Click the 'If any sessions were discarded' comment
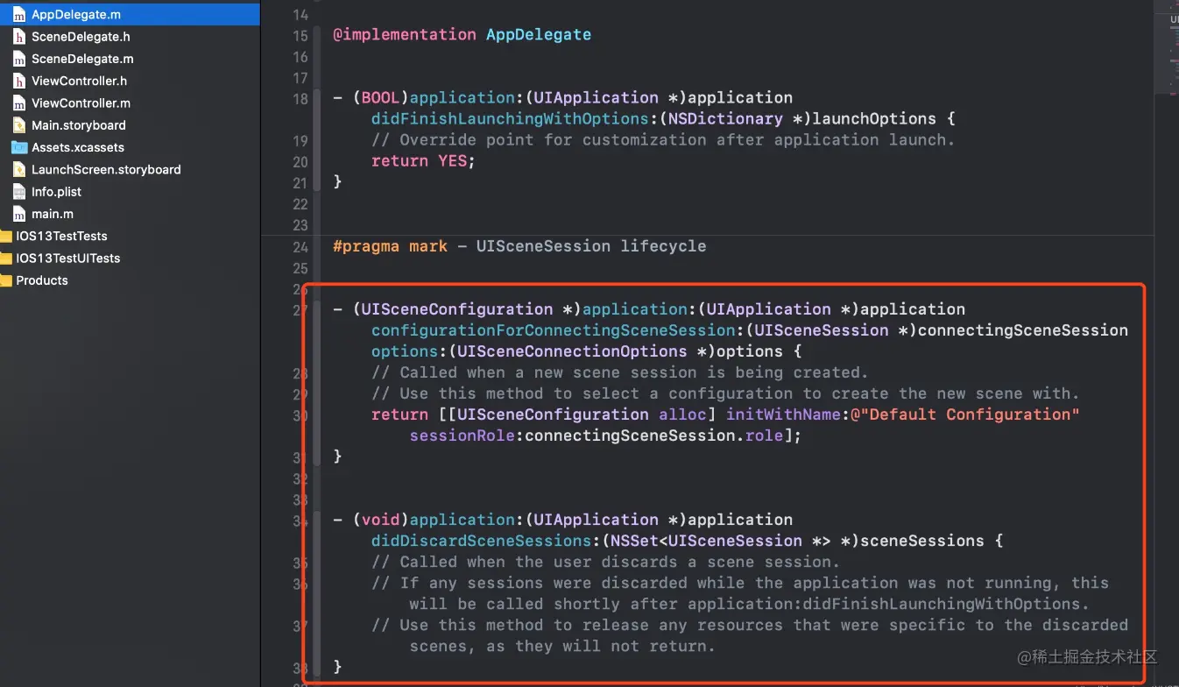 tap(740, 593)
